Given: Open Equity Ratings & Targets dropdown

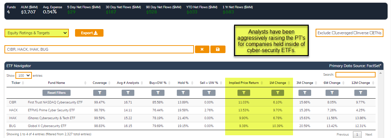Looking at the screenshot, I should coord(37,33).
